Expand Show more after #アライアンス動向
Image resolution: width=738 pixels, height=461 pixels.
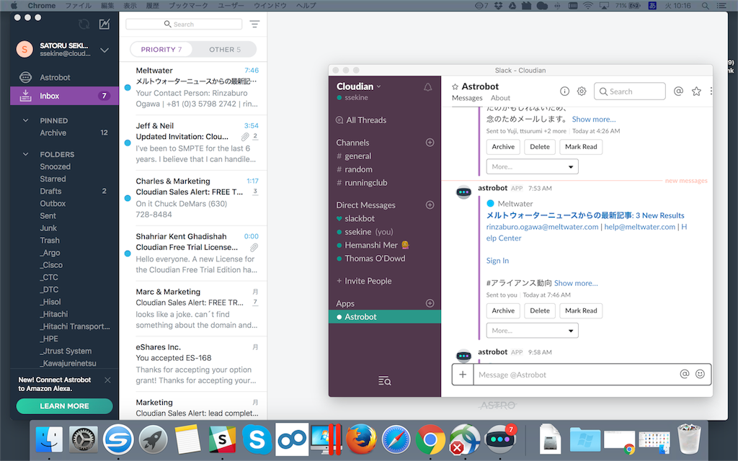(x=576, y=283)
